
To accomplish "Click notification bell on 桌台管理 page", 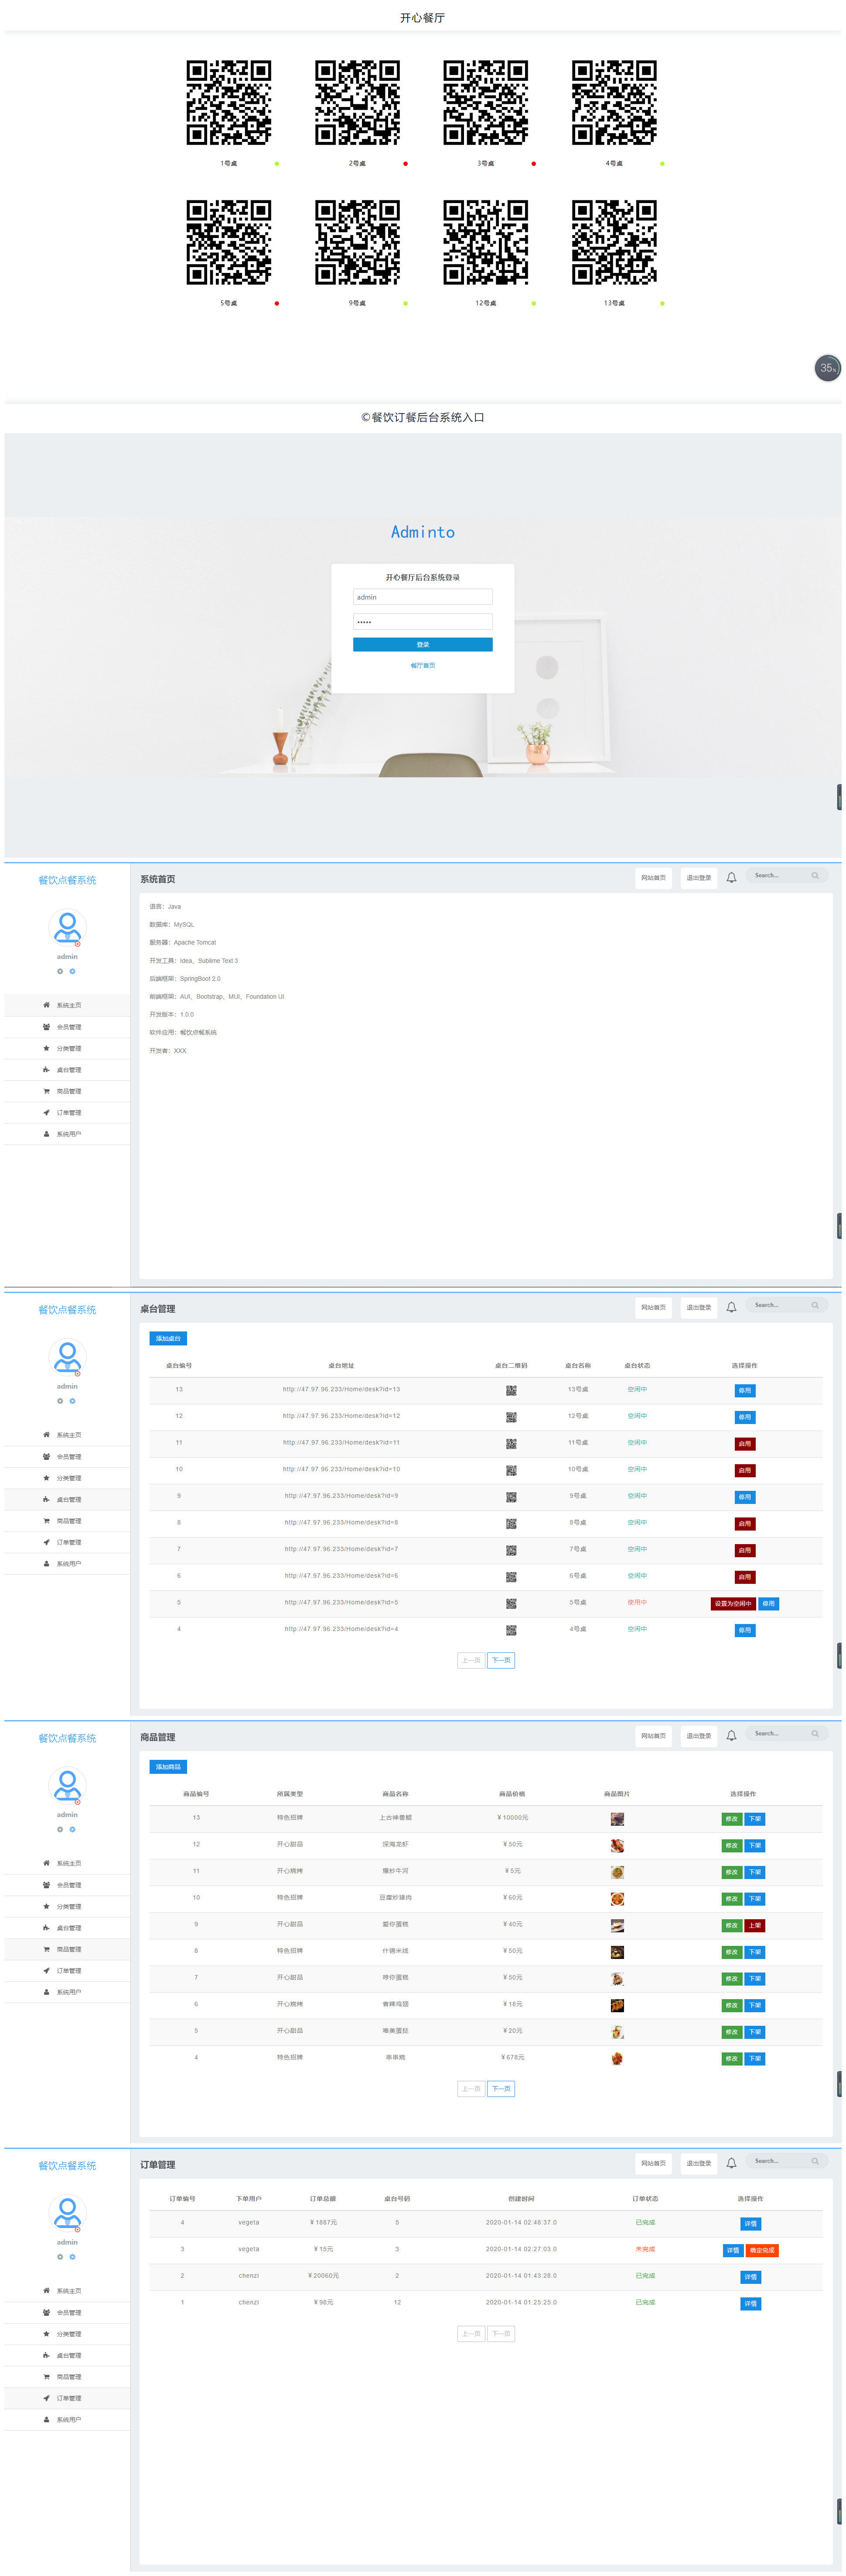I will 731,1307.
